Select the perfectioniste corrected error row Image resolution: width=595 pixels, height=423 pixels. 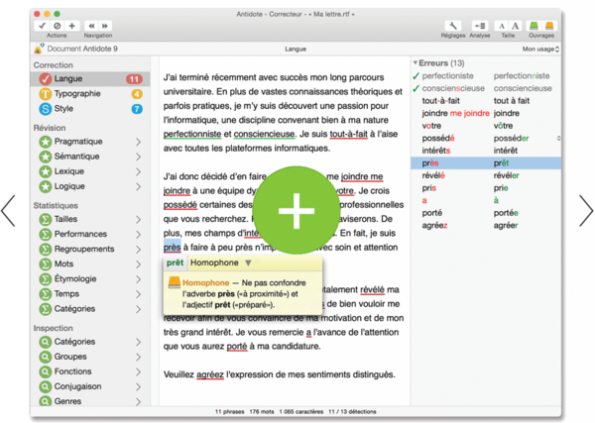[x=486, y=76]
